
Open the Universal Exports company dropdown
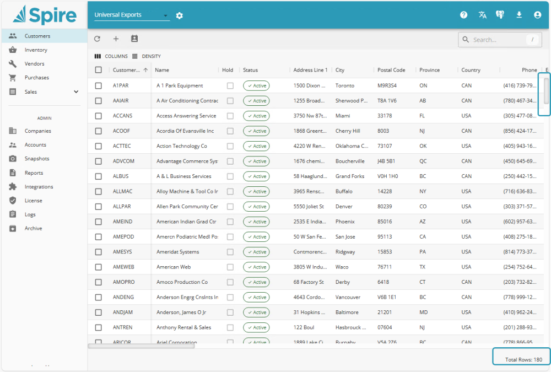click(x=132, y=15)
